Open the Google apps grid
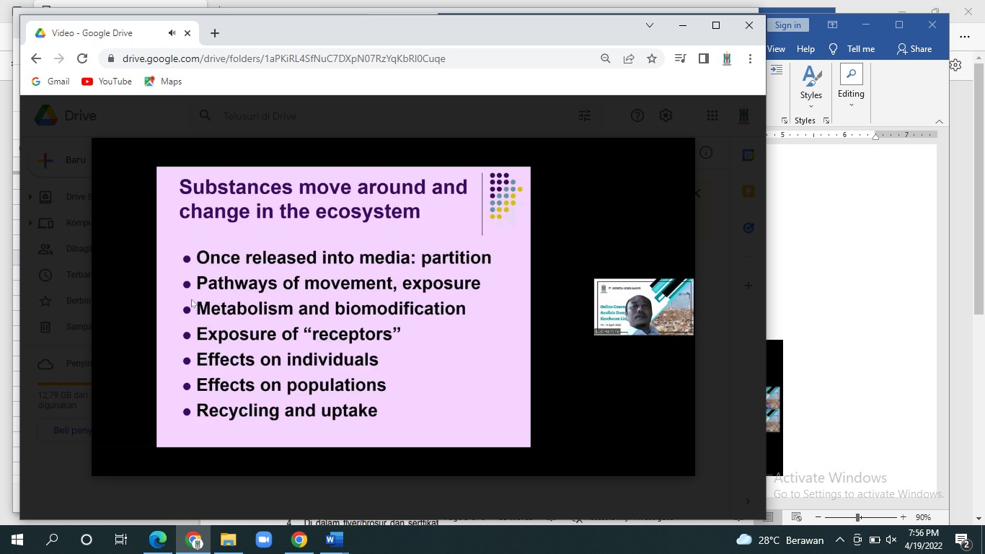Image resolution: width=985 pixels, height=554 pixels. click(712, 115)
